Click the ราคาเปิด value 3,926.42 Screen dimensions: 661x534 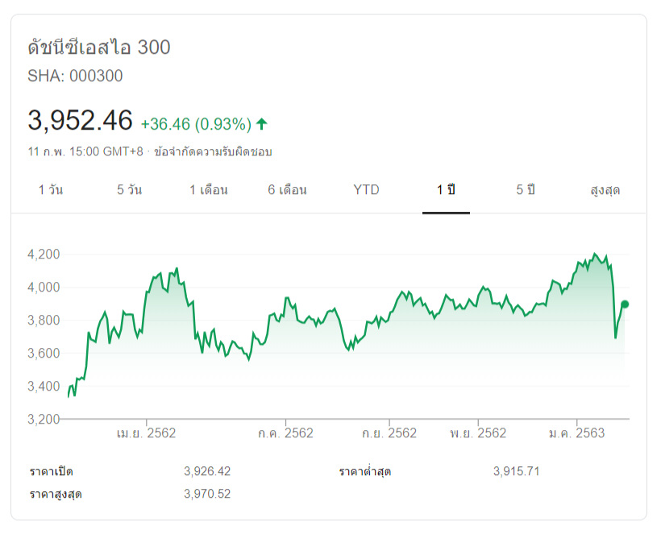click(x=207, y=471)
